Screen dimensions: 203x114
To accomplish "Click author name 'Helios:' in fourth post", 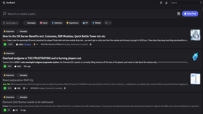I will click(6, 106).
